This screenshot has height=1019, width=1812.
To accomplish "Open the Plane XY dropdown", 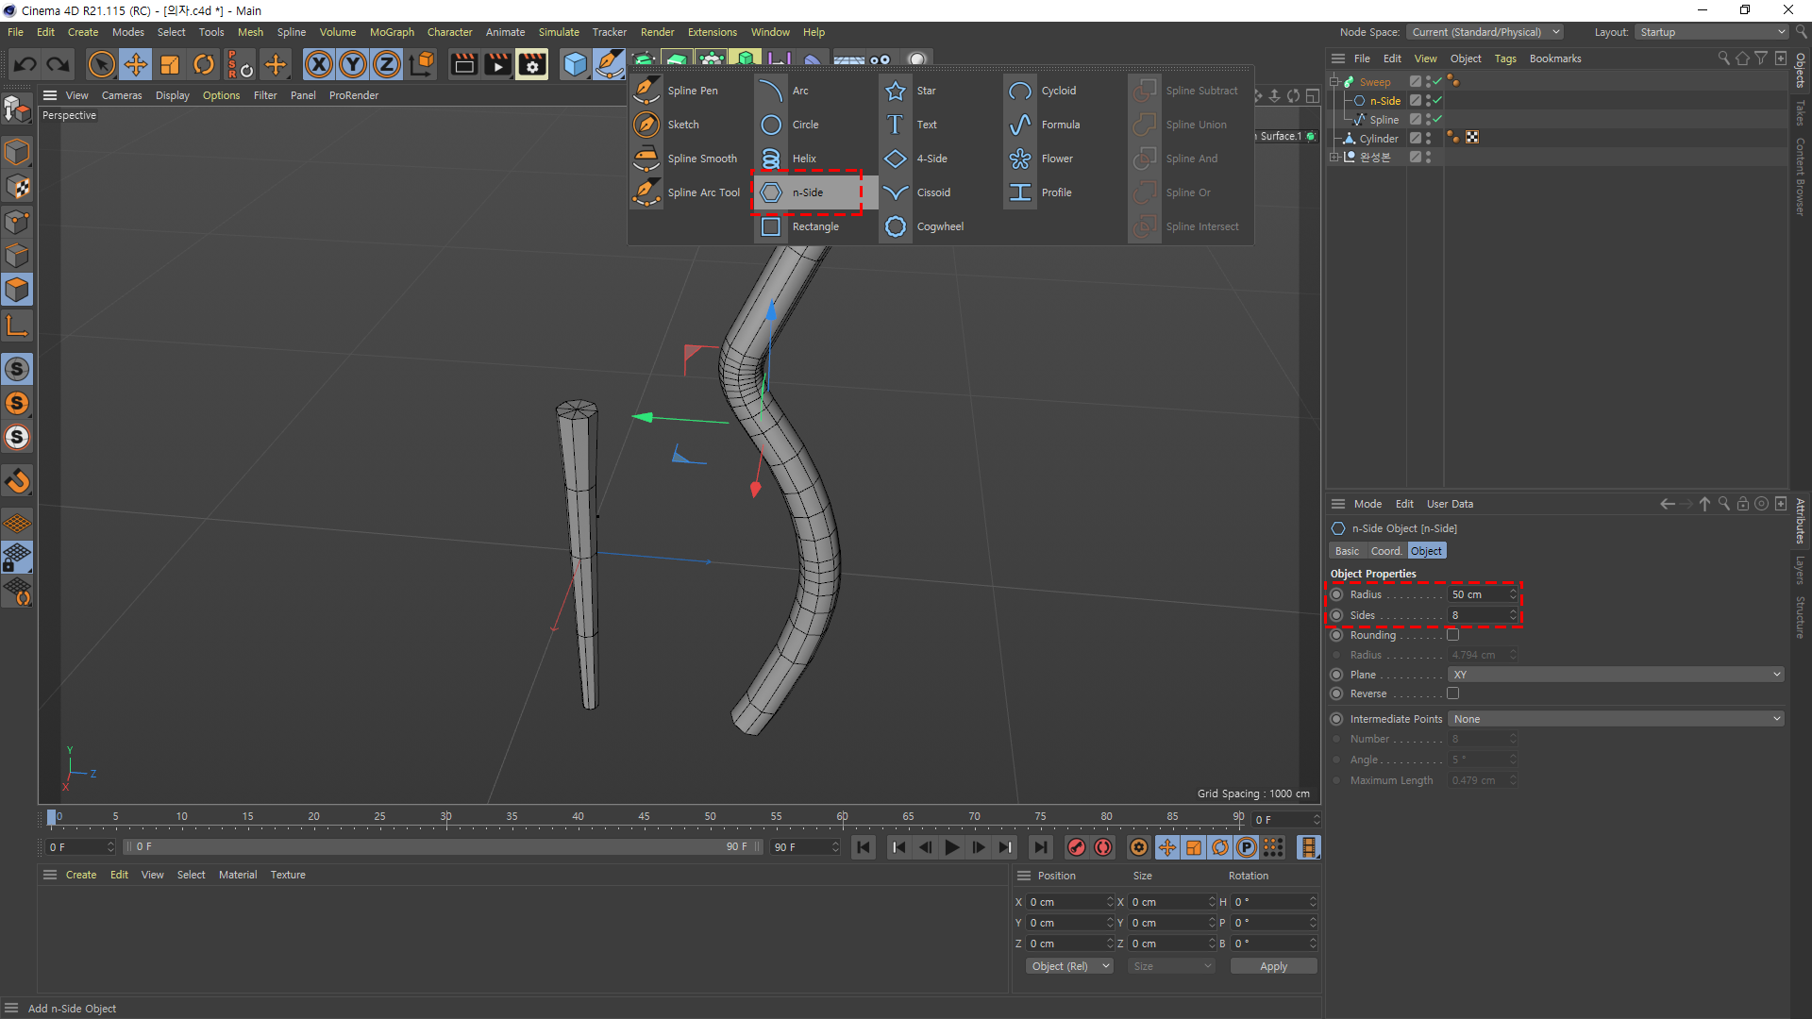I will [x=1615, y=675].
